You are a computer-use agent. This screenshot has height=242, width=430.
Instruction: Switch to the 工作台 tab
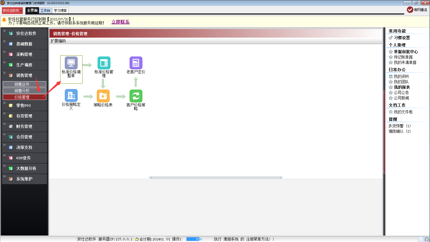45,10
